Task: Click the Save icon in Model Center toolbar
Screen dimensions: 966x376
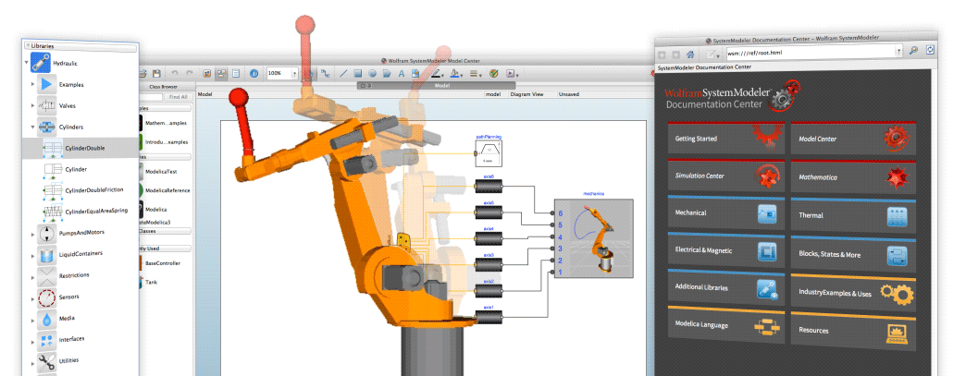Action: (156, 73)
